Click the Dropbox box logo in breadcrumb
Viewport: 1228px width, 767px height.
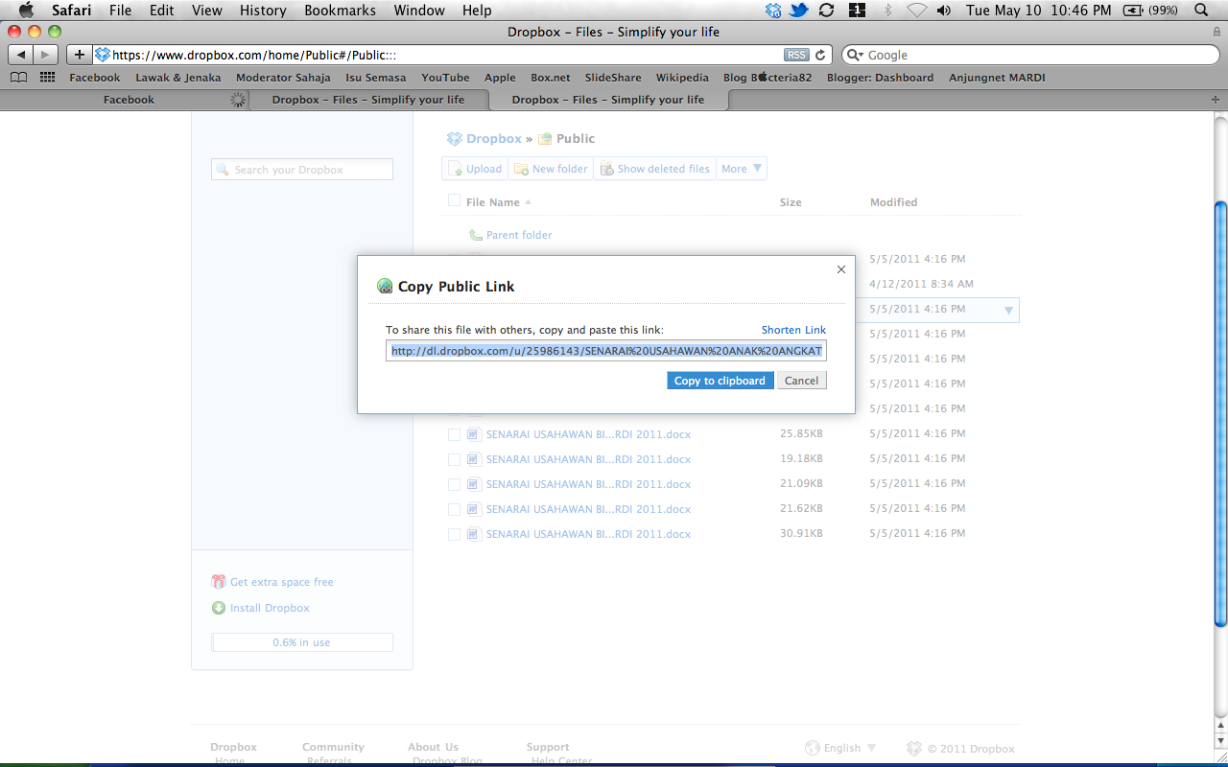point(455,138)
